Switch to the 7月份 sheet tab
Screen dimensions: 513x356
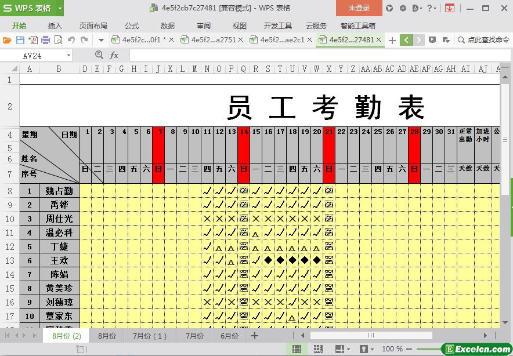click(194, 336)
